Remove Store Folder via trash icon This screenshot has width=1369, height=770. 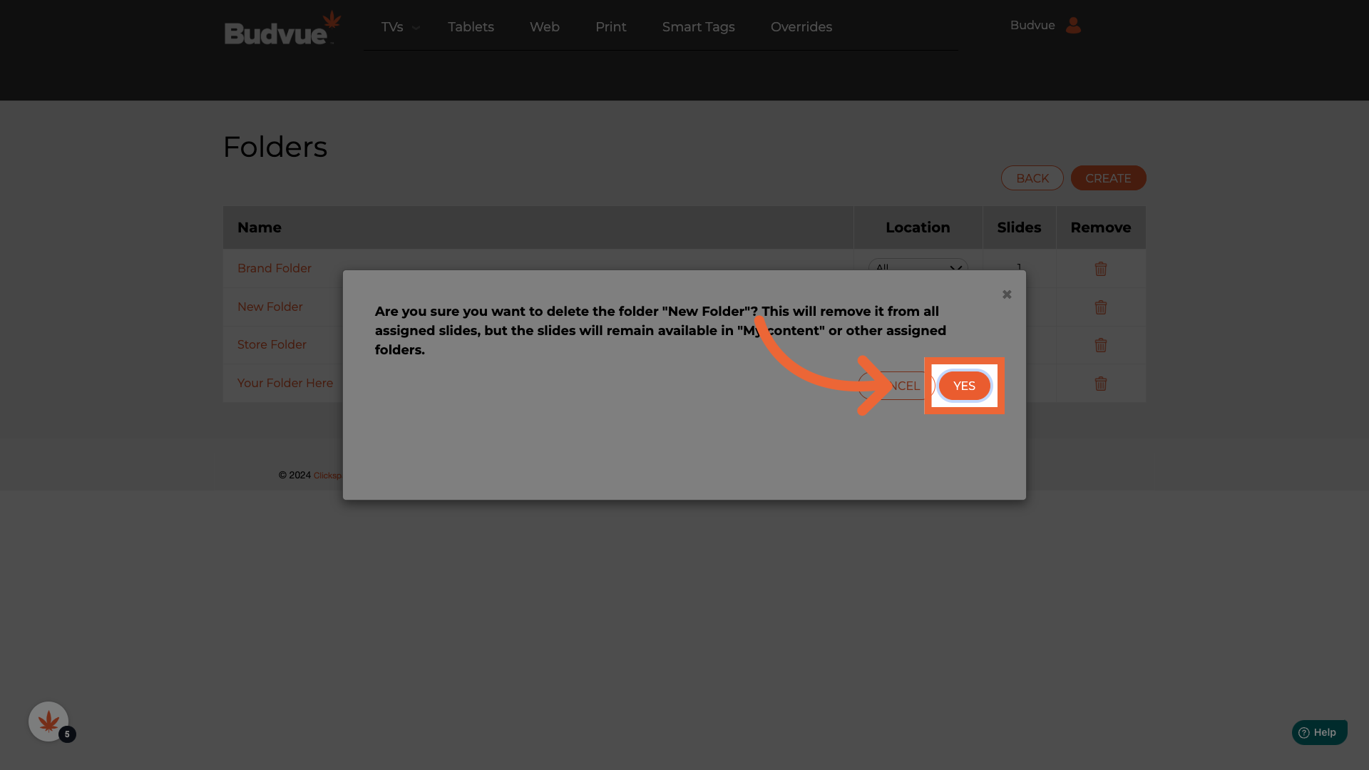(1100, 345)
